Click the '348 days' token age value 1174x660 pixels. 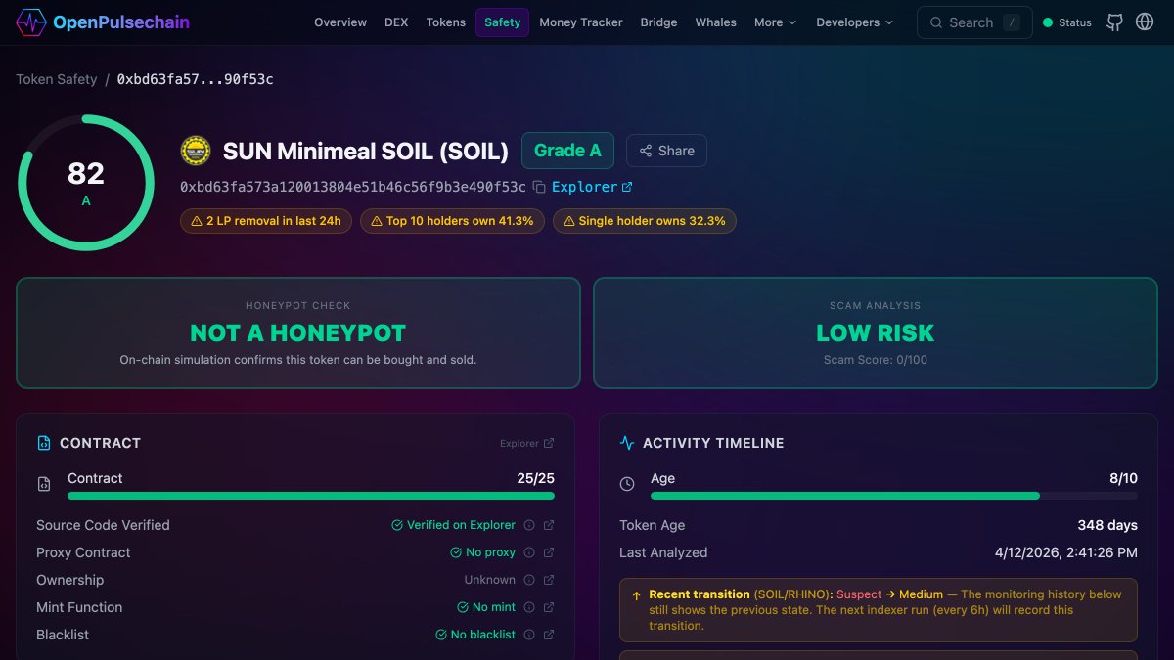click(1107, 525)
